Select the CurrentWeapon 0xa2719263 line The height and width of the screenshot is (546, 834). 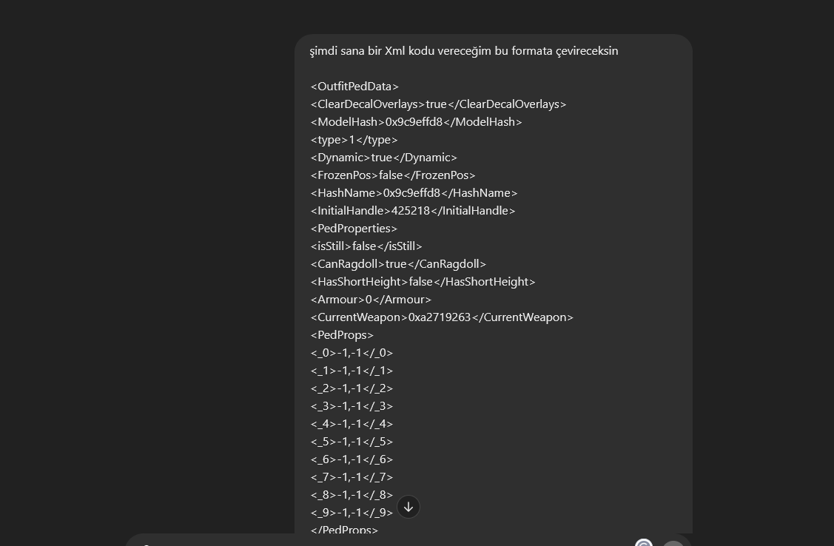(442, 317)
